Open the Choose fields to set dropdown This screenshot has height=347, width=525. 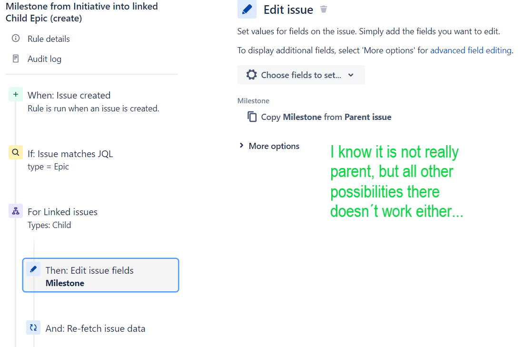(x=301, y=75)
